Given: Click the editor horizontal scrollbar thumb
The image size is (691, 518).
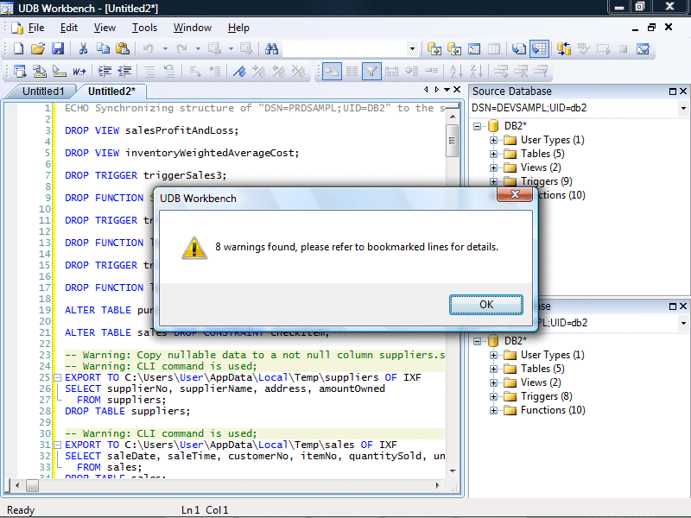Looking at the screenshot, I should [32, 485].
